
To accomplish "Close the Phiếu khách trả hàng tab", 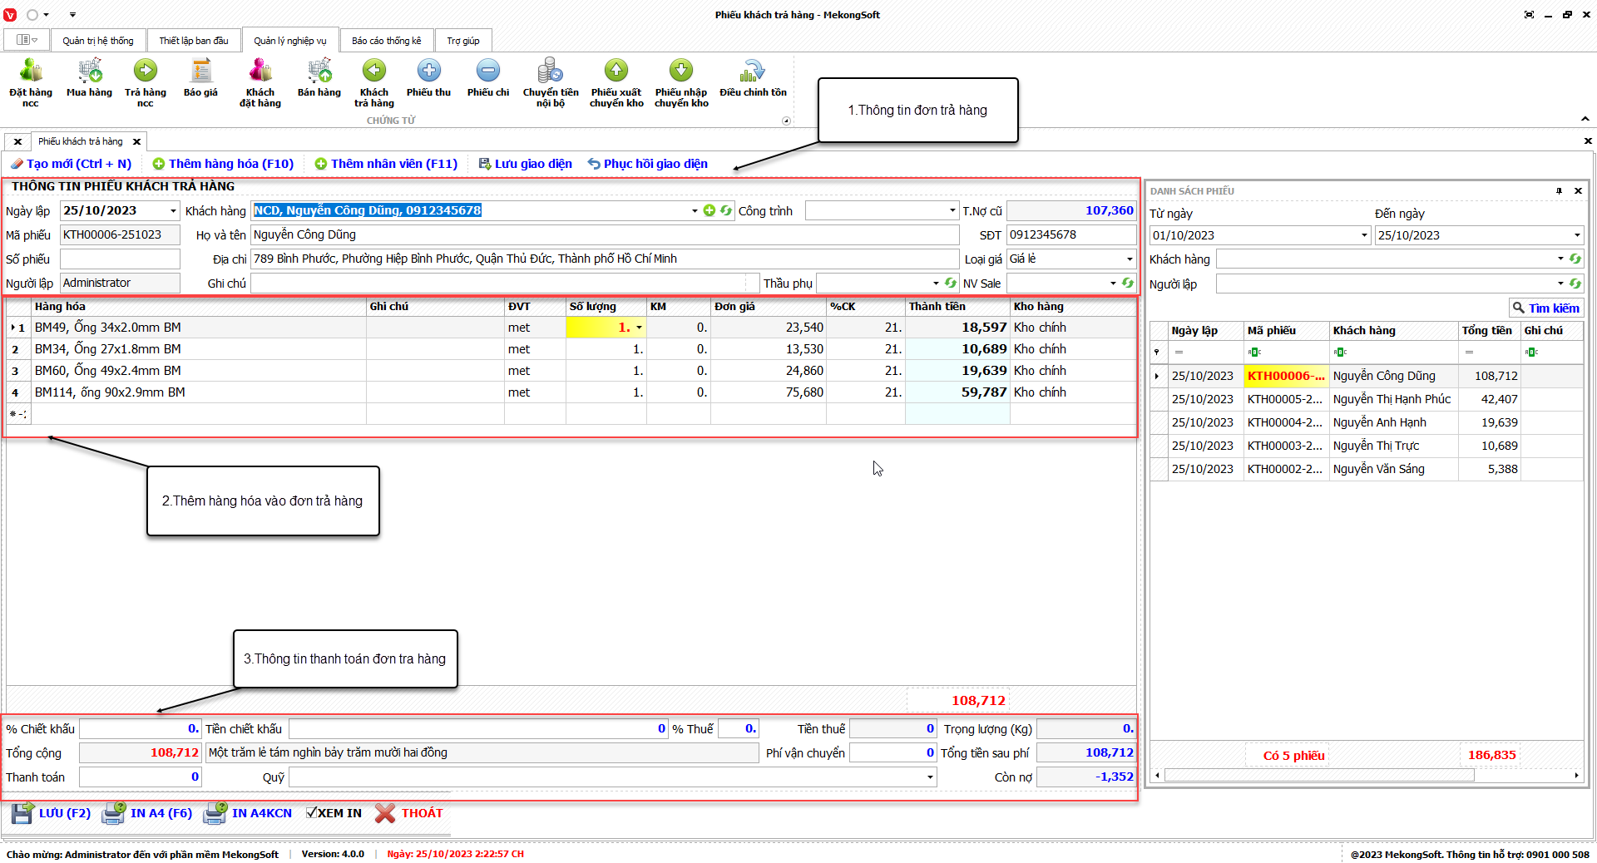I will click(x=137, y=142).
